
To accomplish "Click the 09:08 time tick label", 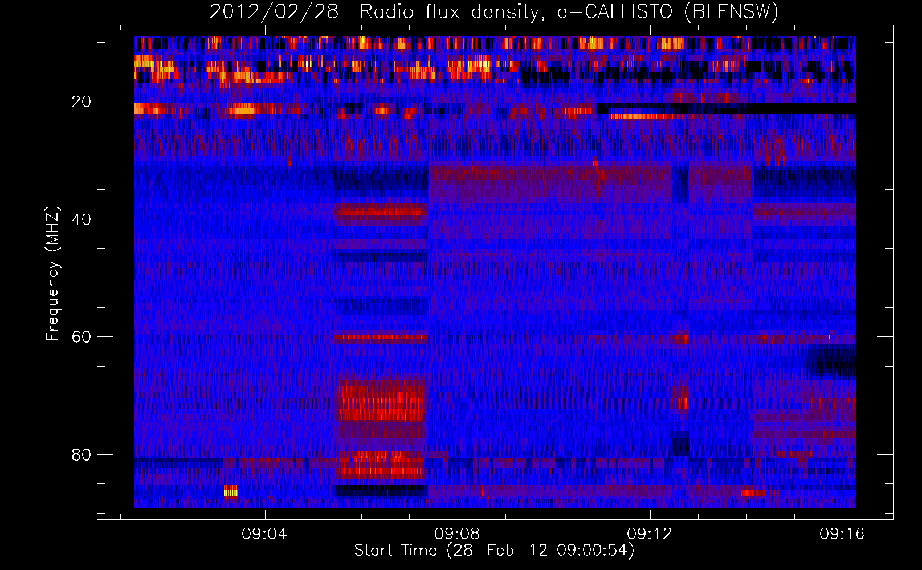I will (457, 534).
